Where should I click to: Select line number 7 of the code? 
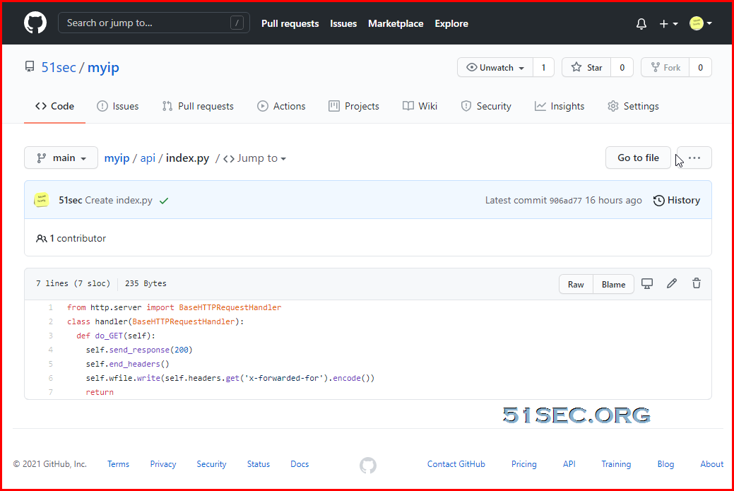(x=51, y=392)
